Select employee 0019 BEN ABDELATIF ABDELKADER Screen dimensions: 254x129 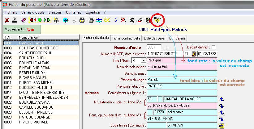coord(41,98)
